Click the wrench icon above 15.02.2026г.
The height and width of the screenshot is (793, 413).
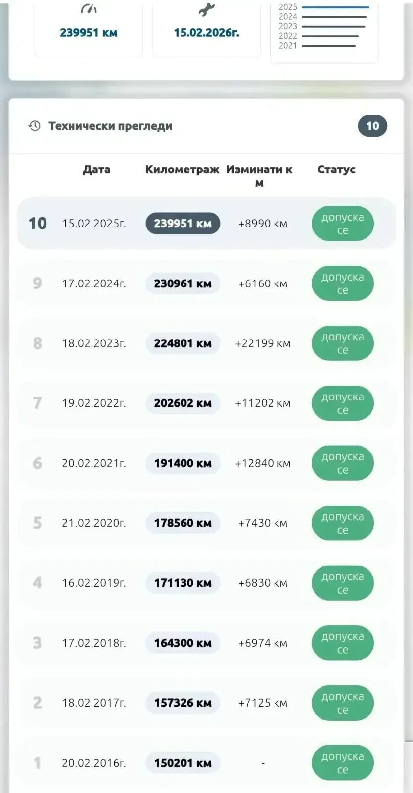206,9
